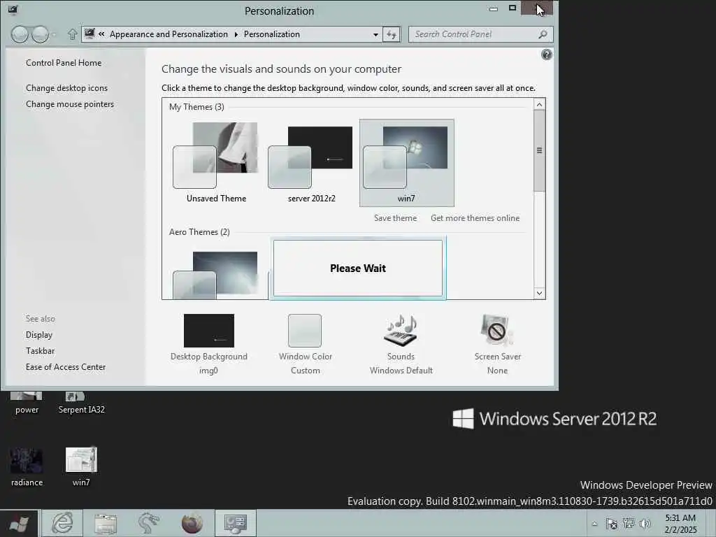Click the Start button on taskbar

tap(19, 523)
